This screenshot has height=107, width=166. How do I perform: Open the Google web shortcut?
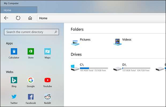[x=31, y=80]
